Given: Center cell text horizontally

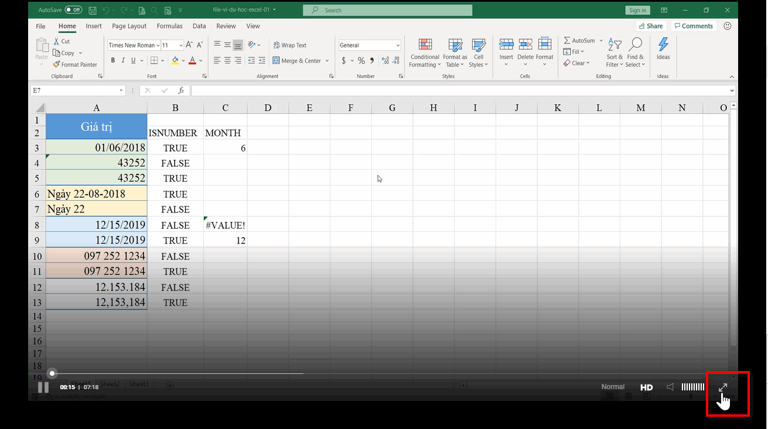Looking at the screenshot, I should coord(227,60).
